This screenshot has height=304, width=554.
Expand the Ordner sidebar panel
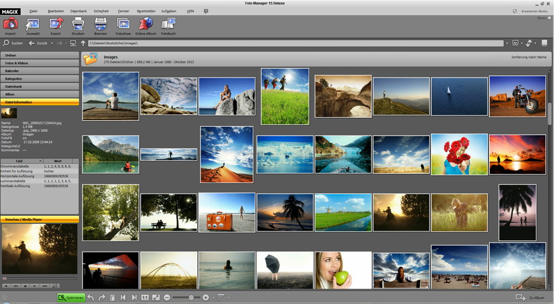point(39,55)
